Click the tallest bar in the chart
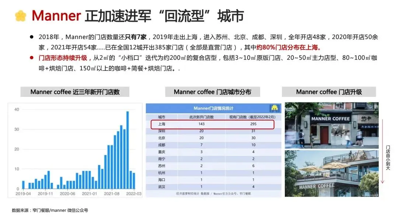Image resolution: width=398 pixels, height=224 pixels. (128, 150)
